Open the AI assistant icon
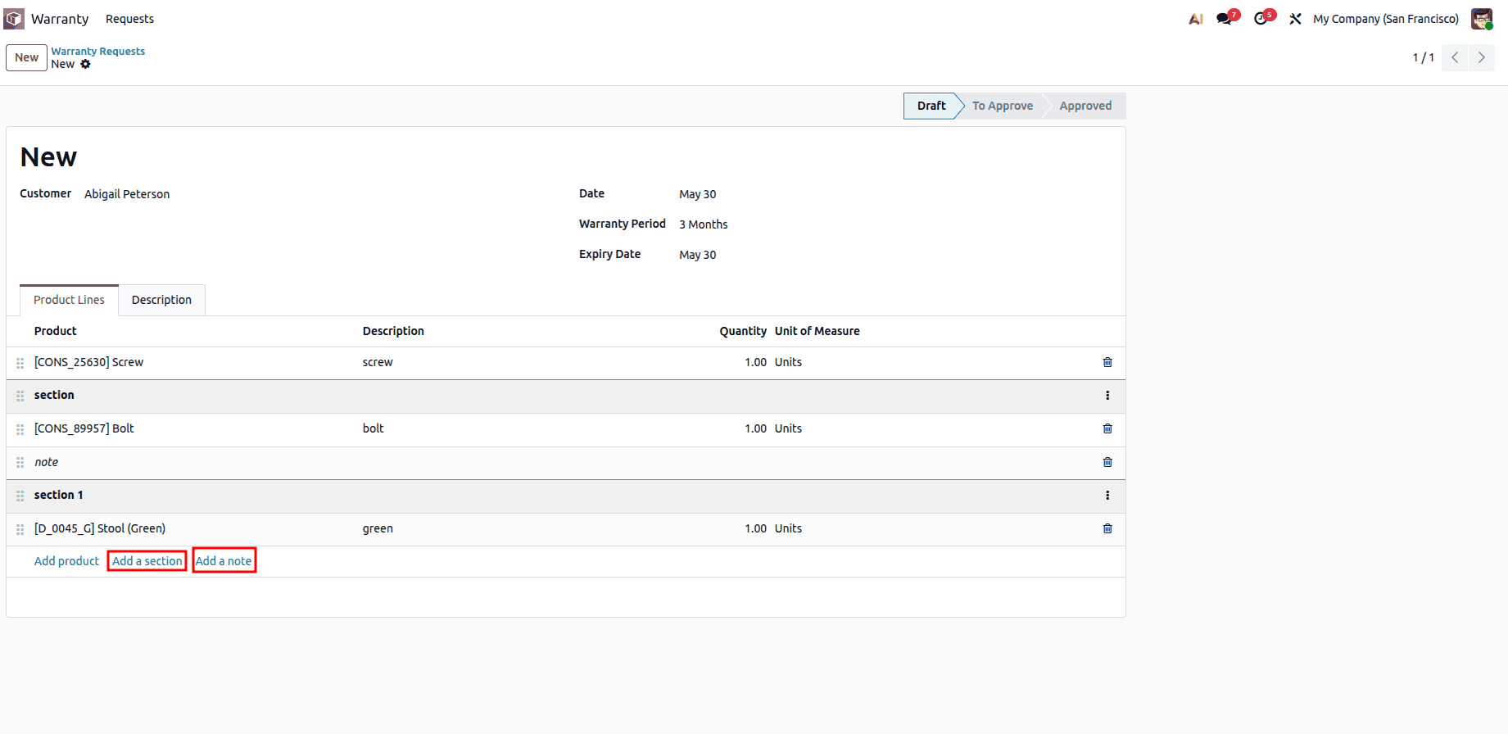 [x=1196, y=19]
